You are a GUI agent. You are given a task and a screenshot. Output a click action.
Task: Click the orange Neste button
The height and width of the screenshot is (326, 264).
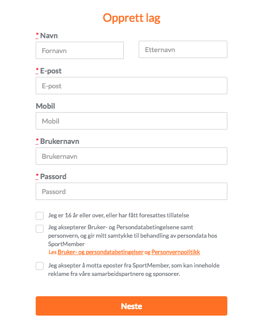click(131, 306)
